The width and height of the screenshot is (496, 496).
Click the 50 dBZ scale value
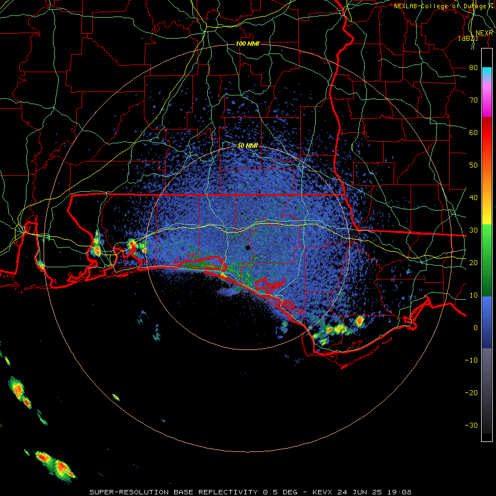coord(473,165)
